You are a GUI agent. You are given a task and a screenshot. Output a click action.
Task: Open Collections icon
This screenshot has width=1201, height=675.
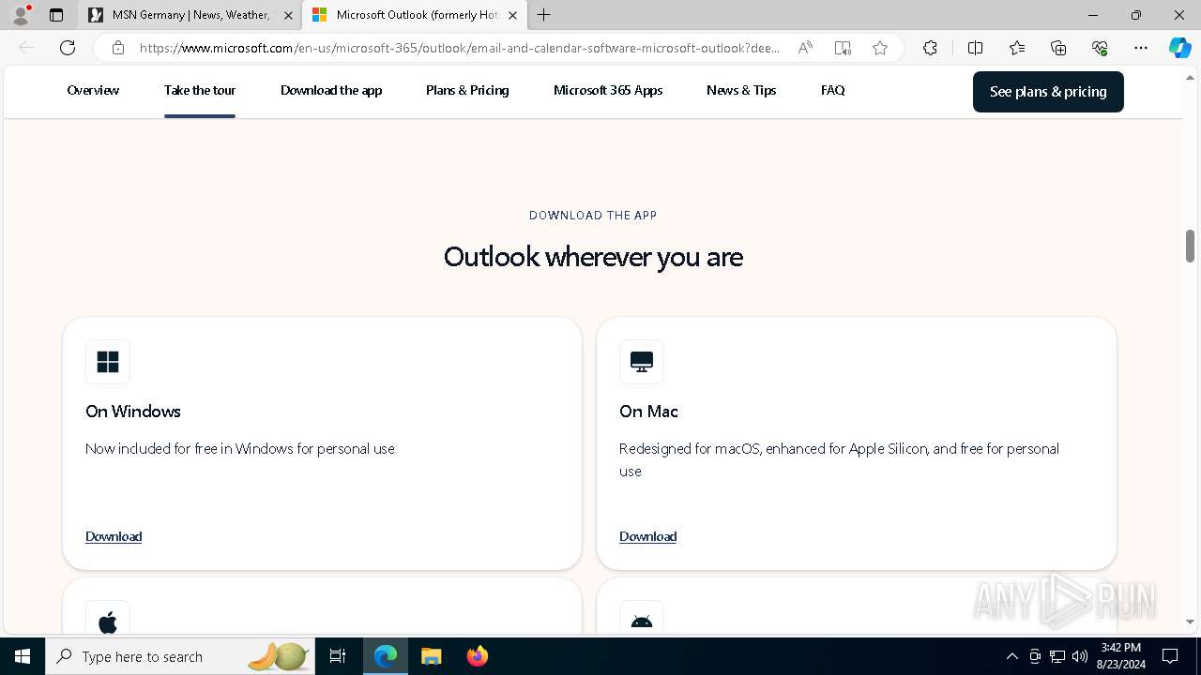click(1058, 48)
